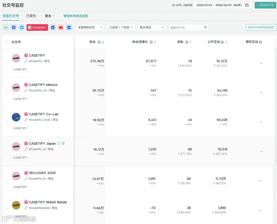Click help icon next to 公开互动

[222, 42]
